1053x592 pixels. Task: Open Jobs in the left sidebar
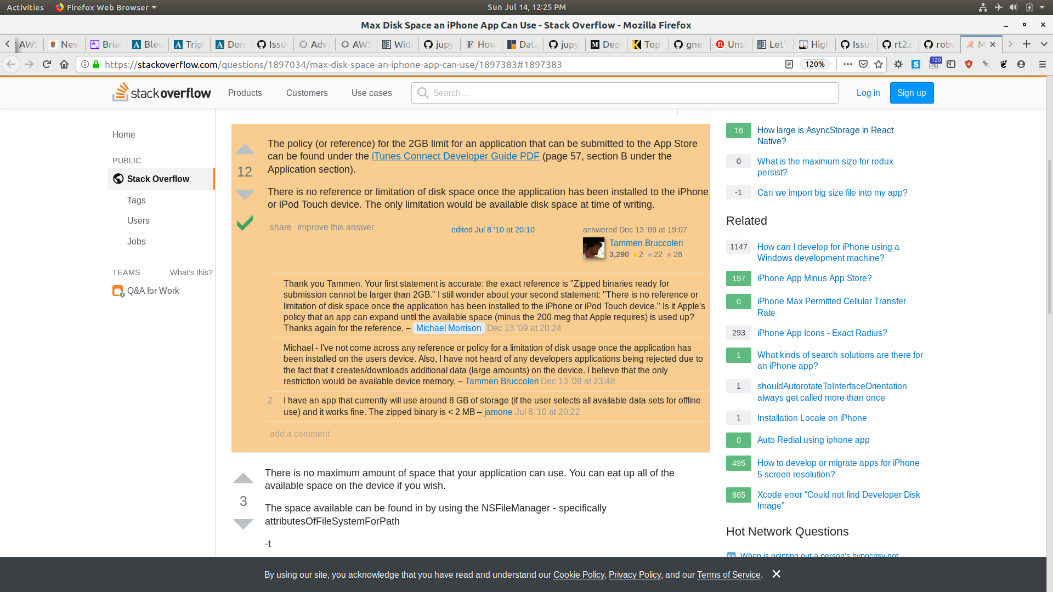point(136,241)
